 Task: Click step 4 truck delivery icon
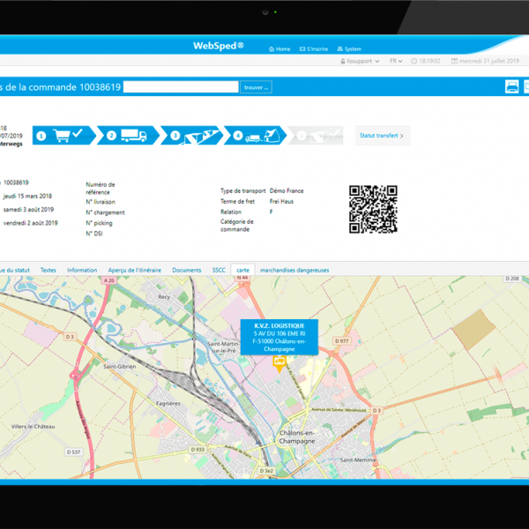point(257,136)
